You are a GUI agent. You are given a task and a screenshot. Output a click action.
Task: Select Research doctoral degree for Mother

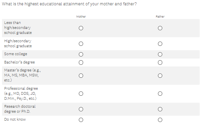81,109
